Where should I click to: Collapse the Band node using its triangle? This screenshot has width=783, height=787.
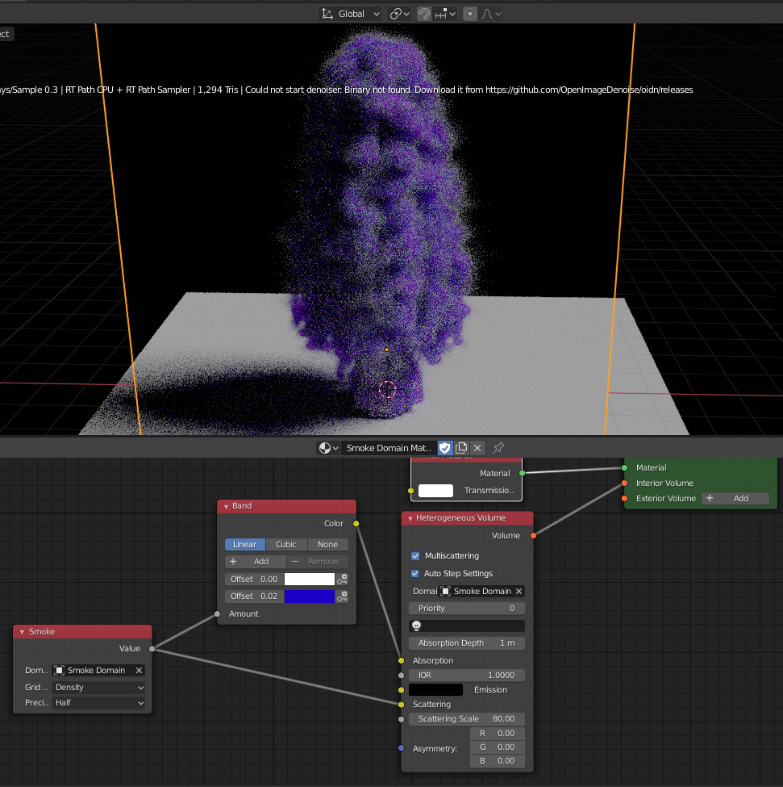(x=226, y=506)
